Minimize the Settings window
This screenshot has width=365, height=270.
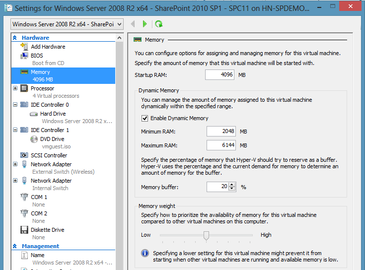coord(319,7)
